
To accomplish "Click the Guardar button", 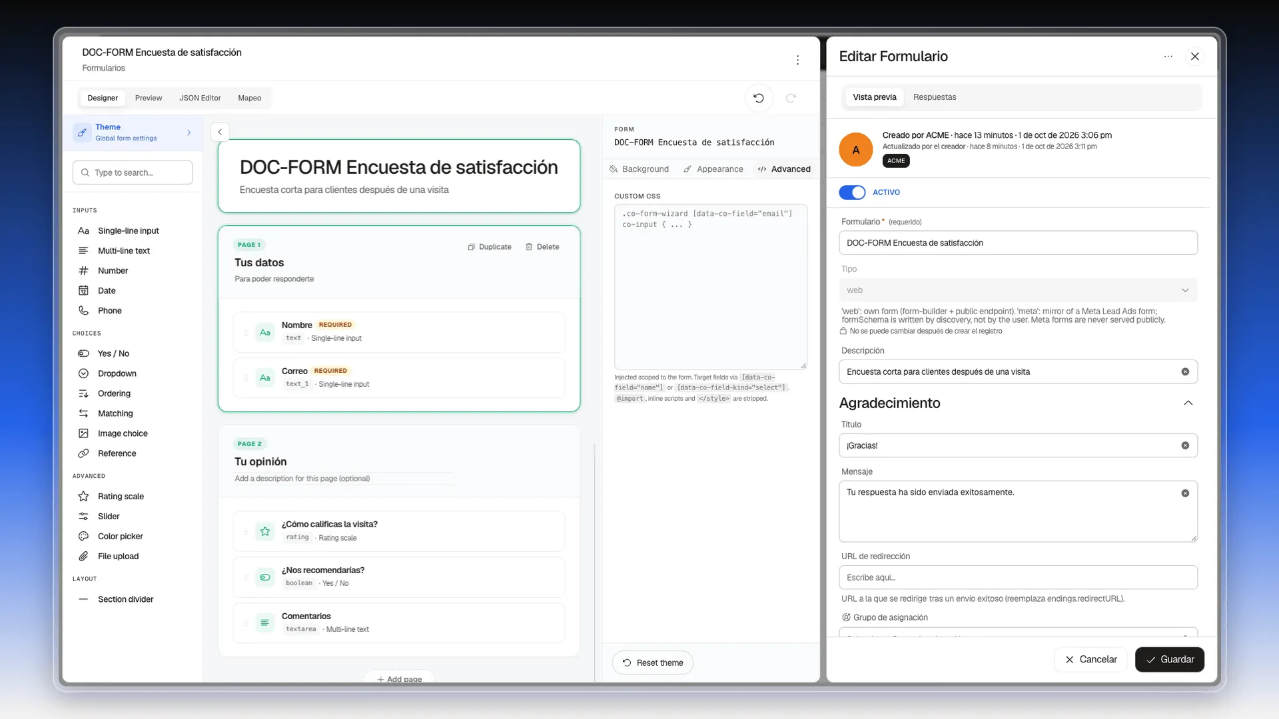I will point(1170,659).
